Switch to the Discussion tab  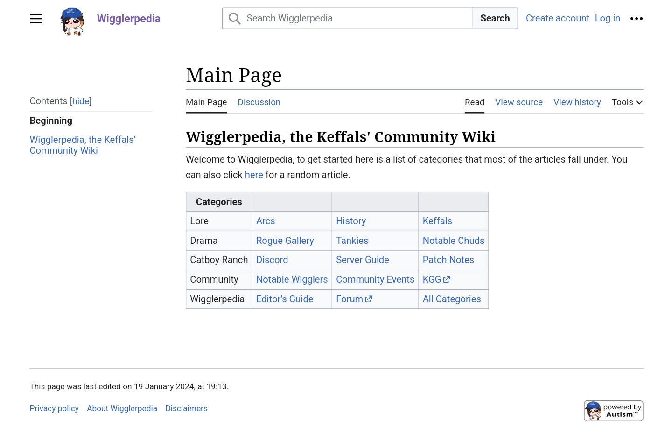coord(259,102)
